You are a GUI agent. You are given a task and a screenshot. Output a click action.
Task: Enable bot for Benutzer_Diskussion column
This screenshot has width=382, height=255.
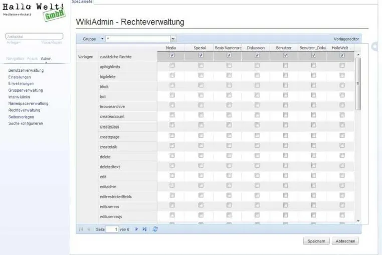pyautogui.click(x=314, y=95)
